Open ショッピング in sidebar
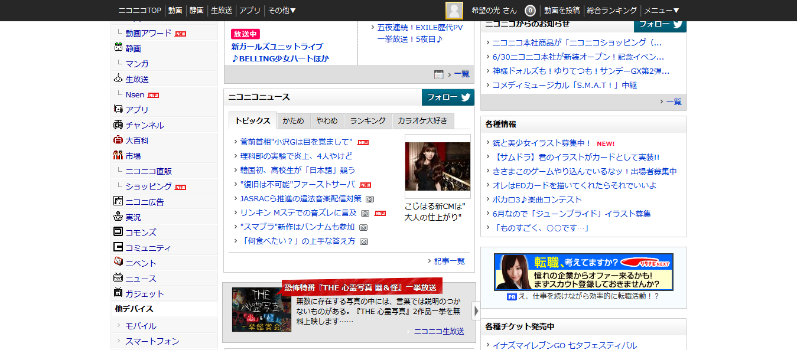 149,187
